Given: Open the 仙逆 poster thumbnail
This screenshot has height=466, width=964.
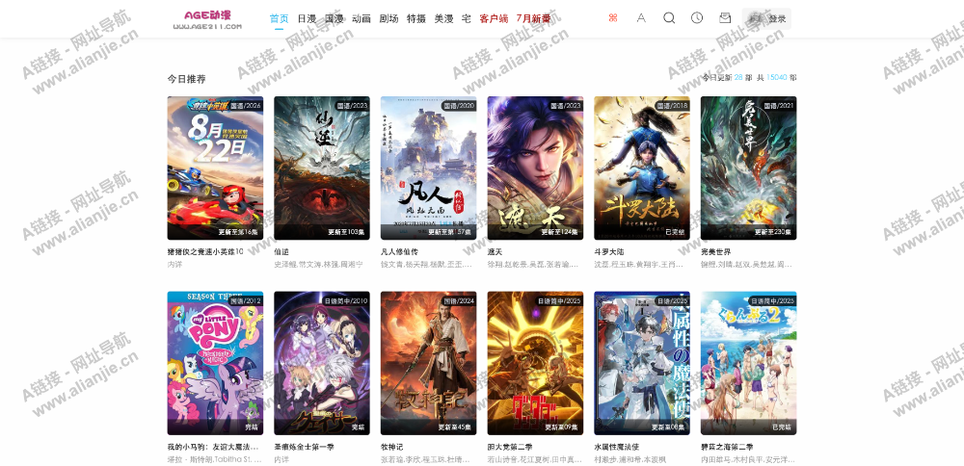Looking at the screenshot, I should pyautogui.click(x=322, y=168).
